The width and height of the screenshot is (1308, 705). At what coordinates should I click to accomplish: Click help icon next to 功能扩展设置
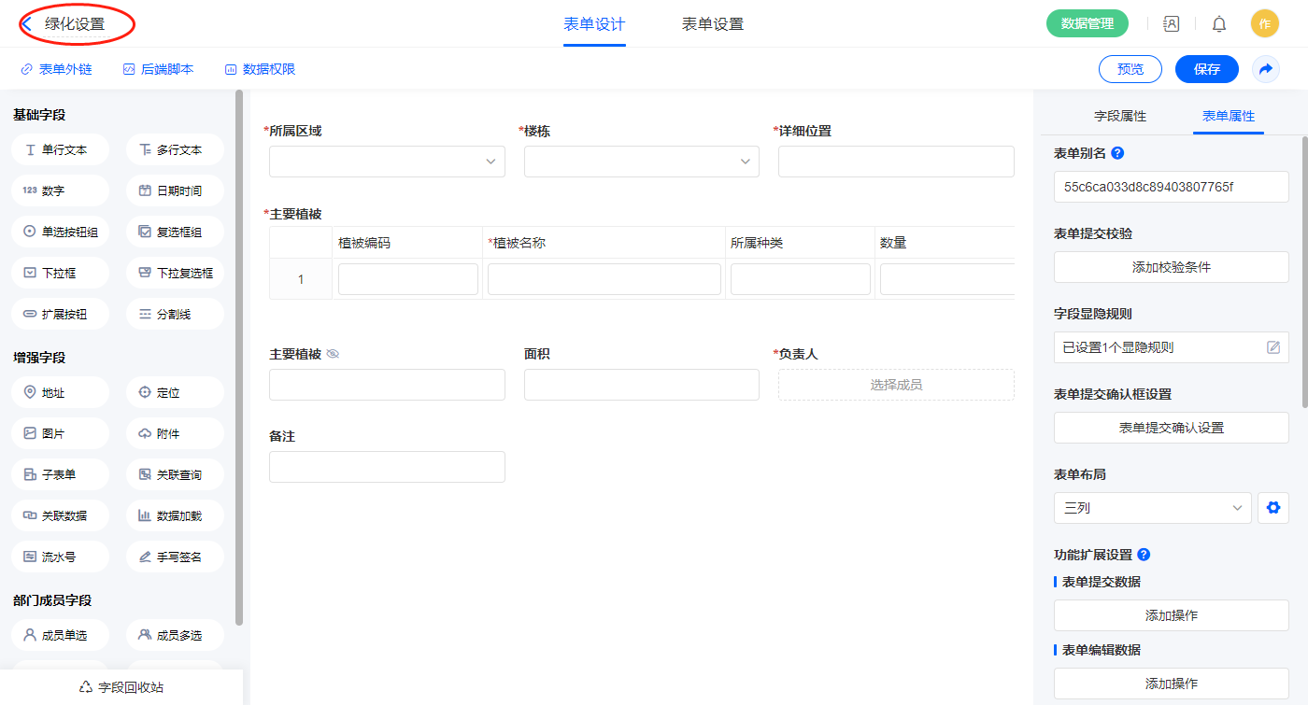(1144, 555)
